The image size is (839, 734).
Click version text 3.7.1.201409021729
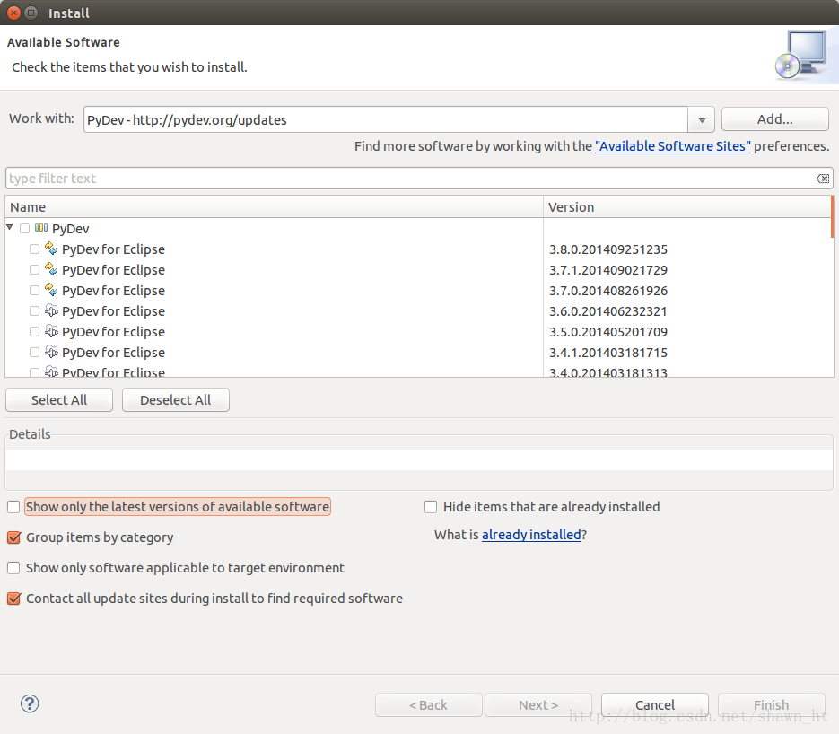point(607,270)
